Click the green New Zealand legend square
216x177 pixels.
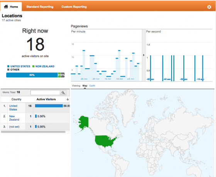[x=33, y=66]
